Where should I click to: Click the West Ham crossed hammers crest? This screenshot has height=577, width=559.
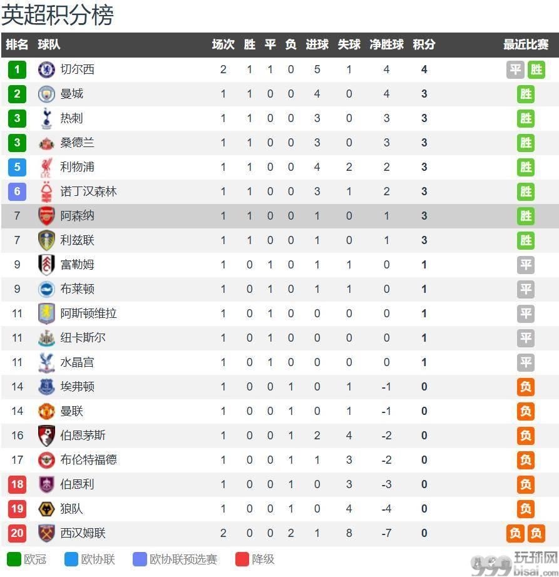click(x=46, y=533)
